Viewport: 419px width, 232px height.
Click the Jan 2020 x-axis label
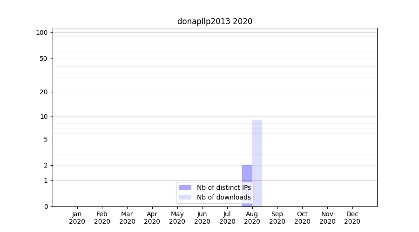coord(77,218)
